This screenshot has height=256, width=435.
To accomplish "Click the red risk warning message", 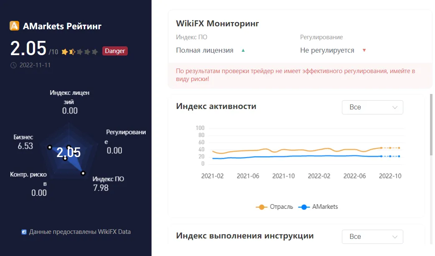I will [x=296, y=75].
